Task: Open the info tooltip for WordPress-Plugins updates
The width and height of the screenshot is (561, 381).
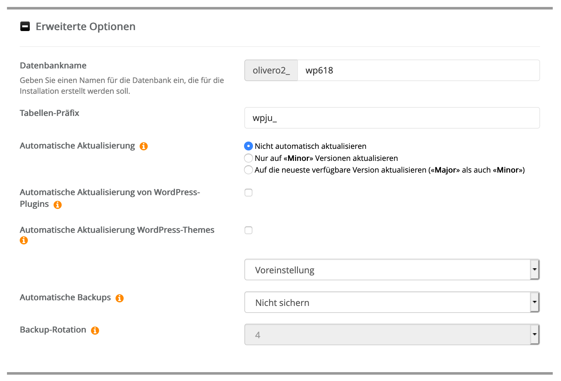Action: 57,205
